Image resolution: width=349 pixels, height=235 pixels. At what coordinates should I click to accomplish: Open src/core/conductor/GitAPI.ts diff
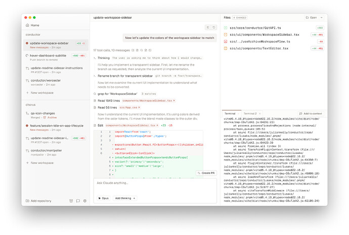tap(255, 28)
